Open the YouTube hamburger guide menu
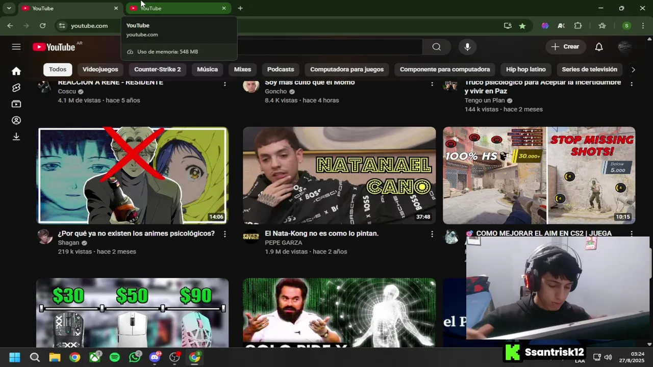Image resolution: width=653 pixels, height=367 pixels. (x=16, y=47)
